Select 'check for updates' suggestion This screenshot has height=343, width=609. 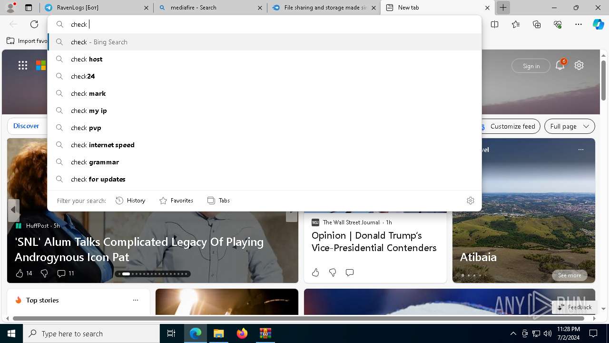point(265,179)
